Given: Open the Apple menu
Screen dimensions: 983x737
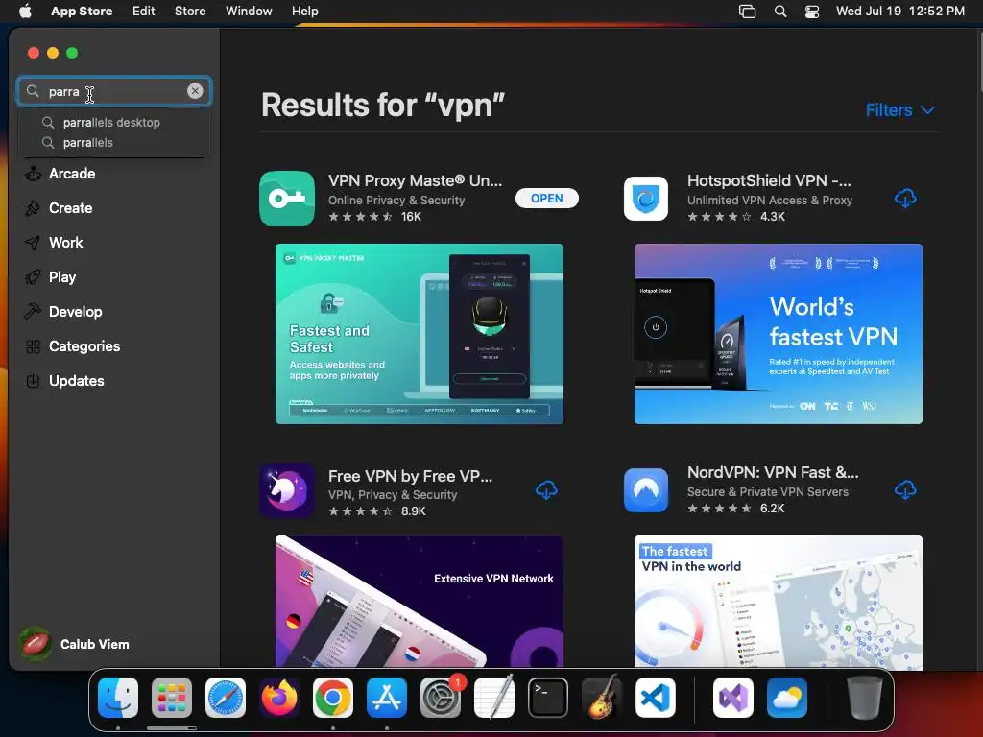Looking at the screenshot, I should (25, 11).
